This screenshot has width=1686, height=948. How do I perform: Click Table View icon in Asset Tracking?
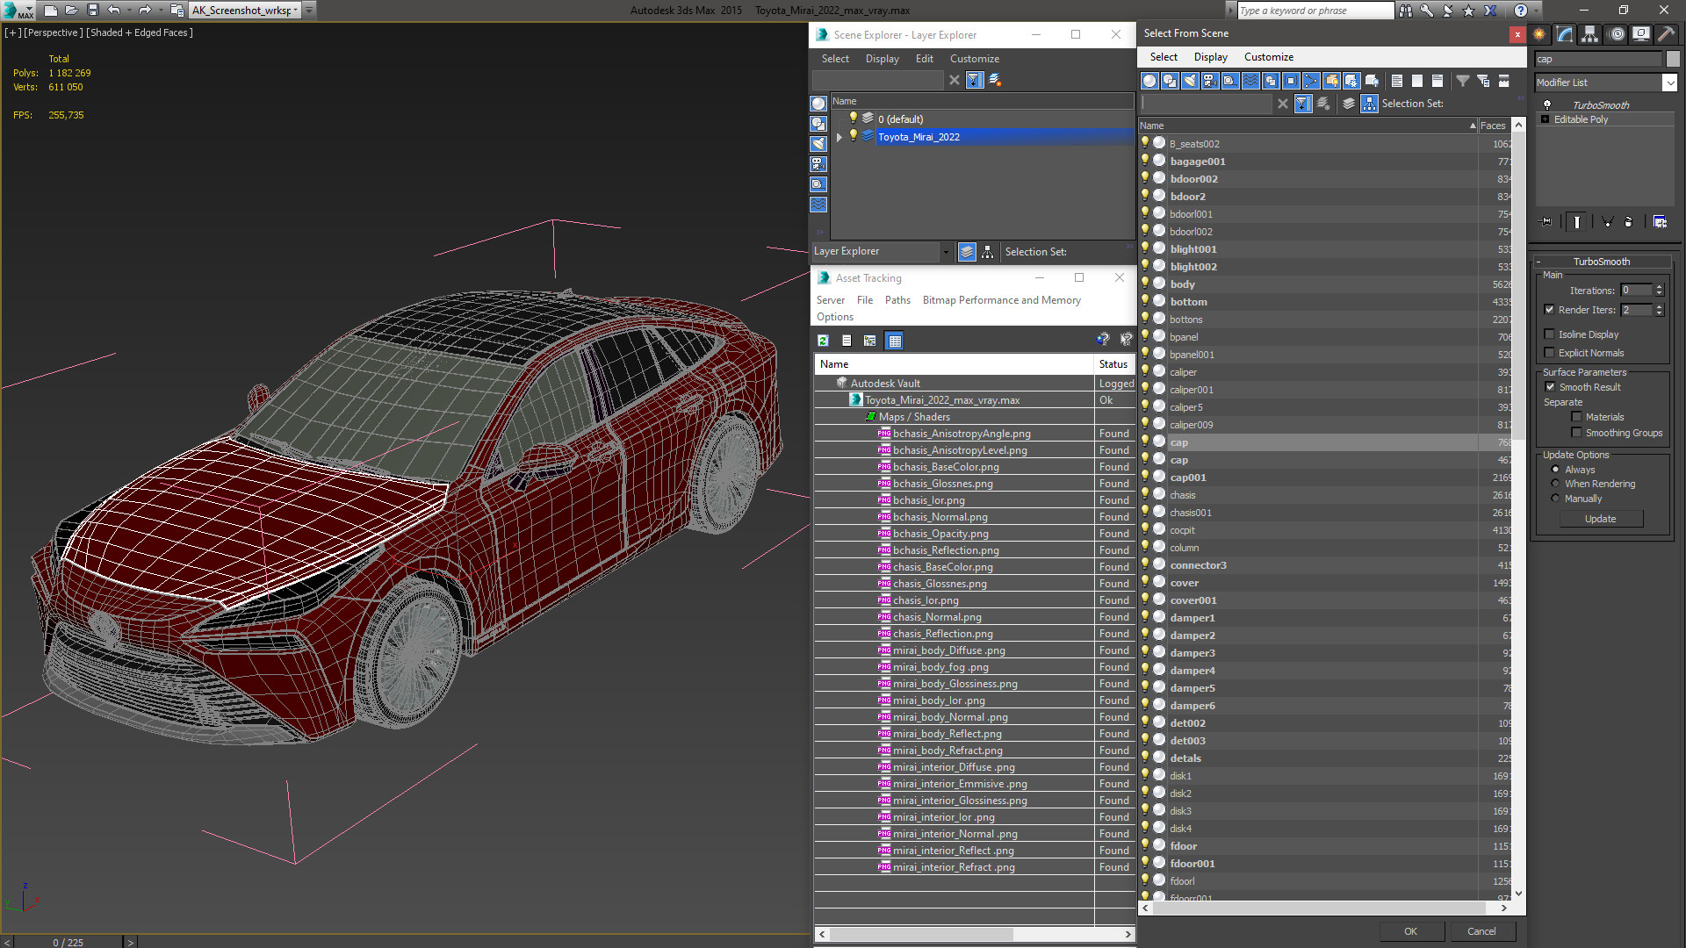[x=894, y=341]
